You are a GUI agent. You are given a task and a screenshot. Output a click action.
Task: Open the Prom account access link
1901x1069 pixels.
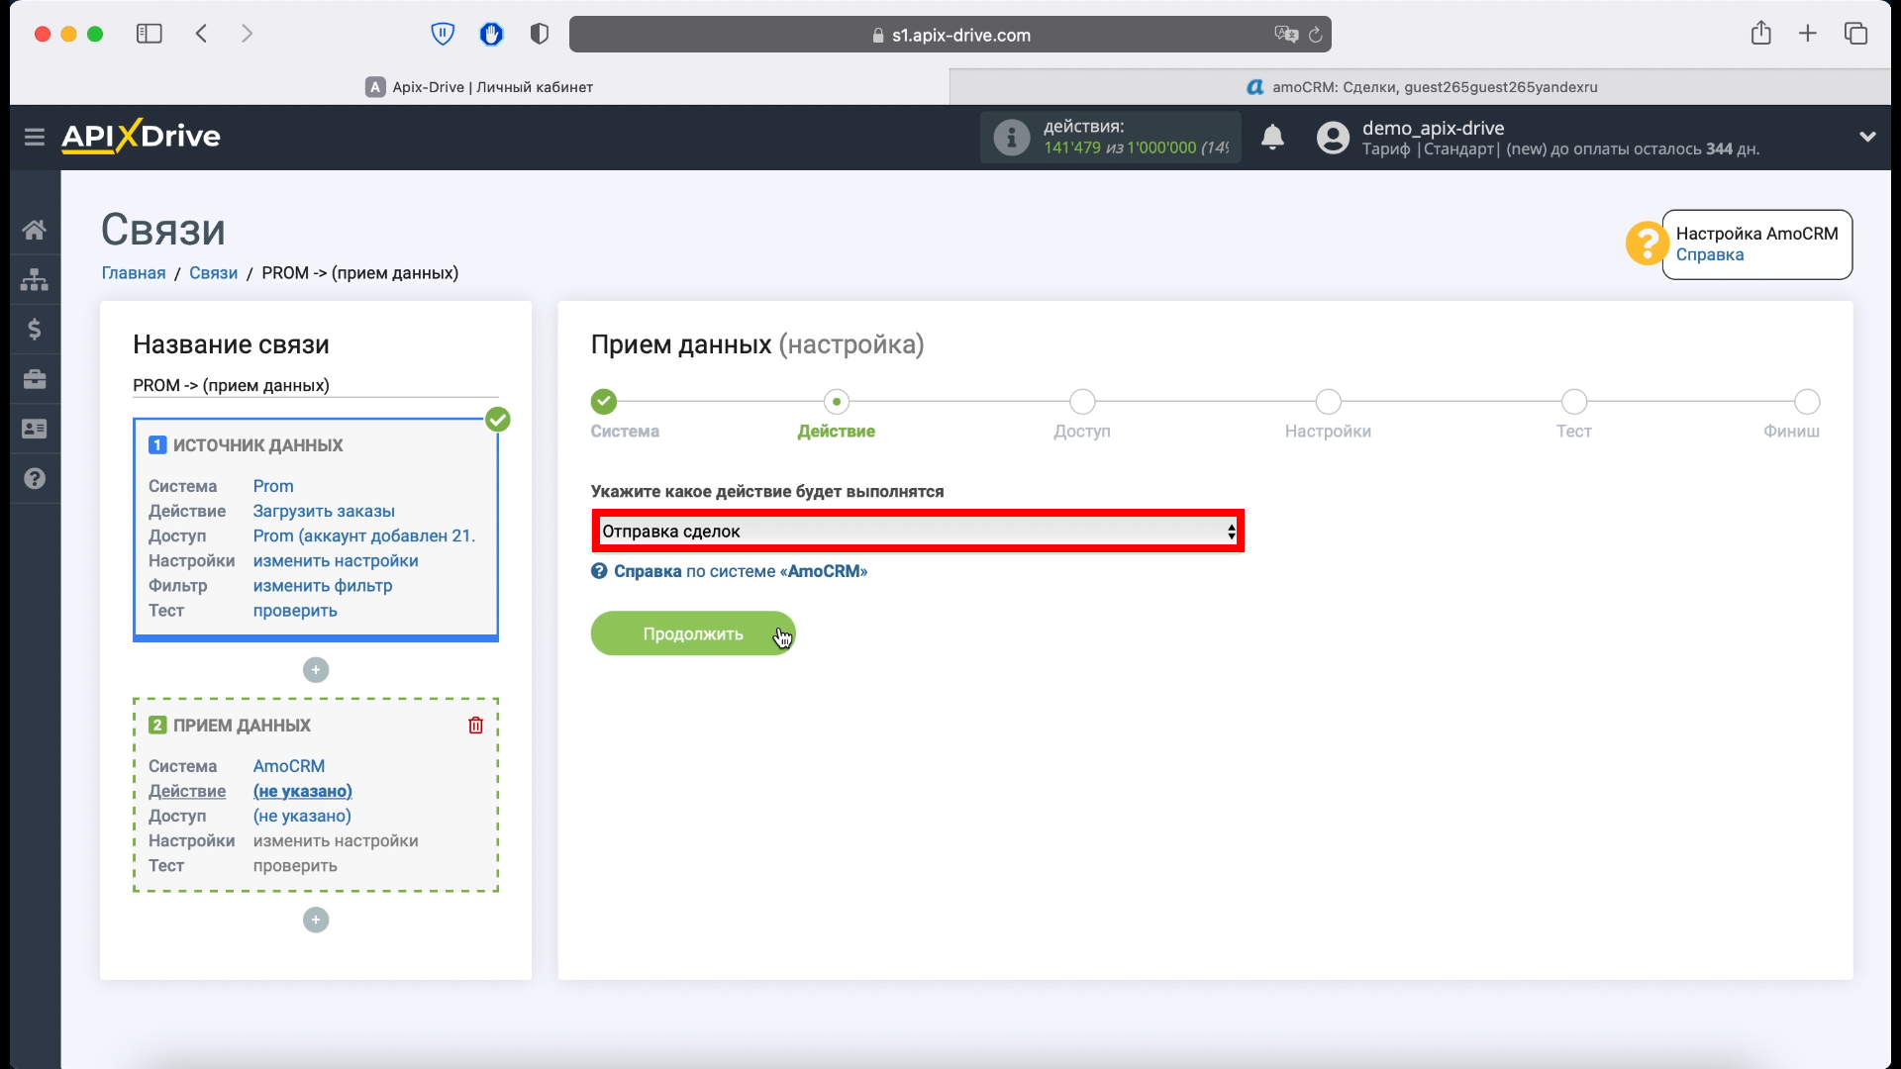[x=364, y=535]
